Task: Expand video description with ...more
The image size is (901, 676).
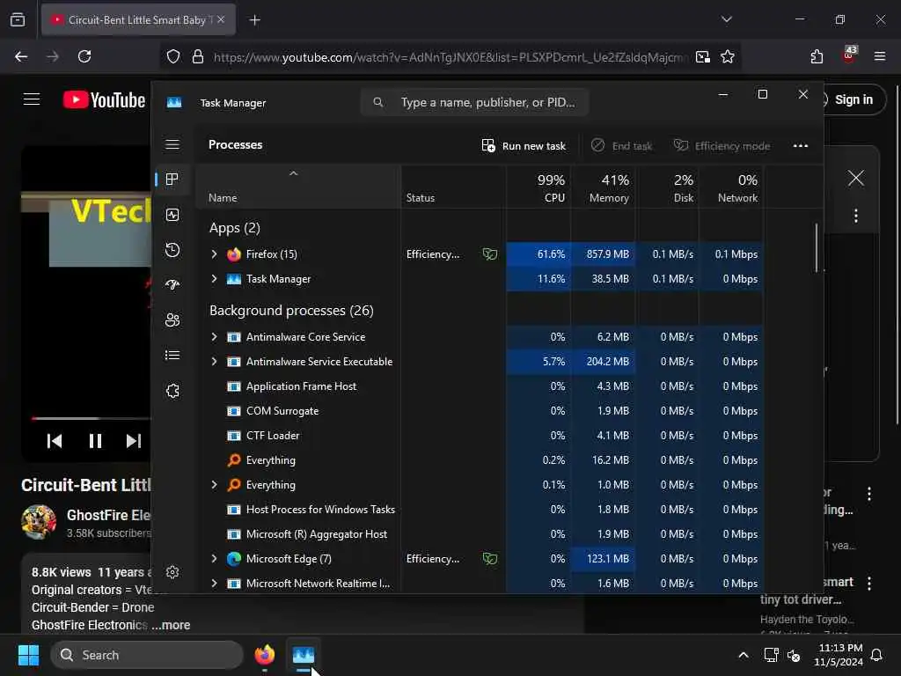Action: (172, 625)
